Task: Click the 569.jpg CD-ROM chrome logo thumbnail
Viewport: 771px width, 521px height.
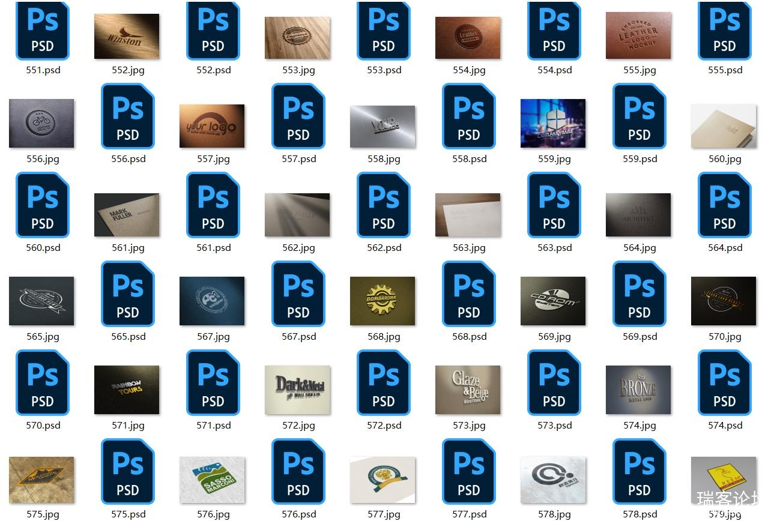Action: tap(553, 301)
